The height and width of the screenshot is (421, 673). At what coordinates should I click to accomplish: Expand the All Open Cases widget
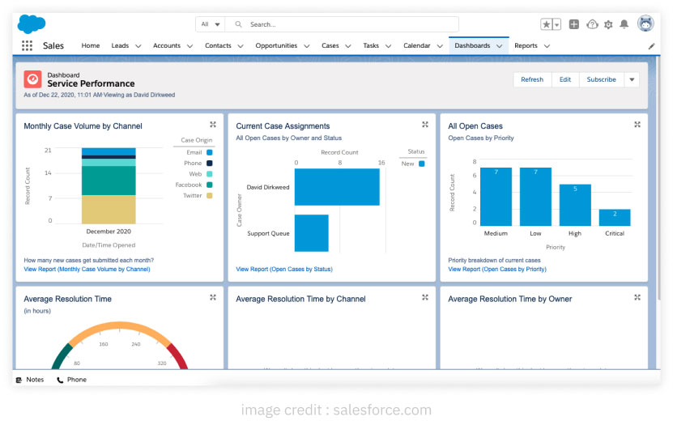[637, 125]
